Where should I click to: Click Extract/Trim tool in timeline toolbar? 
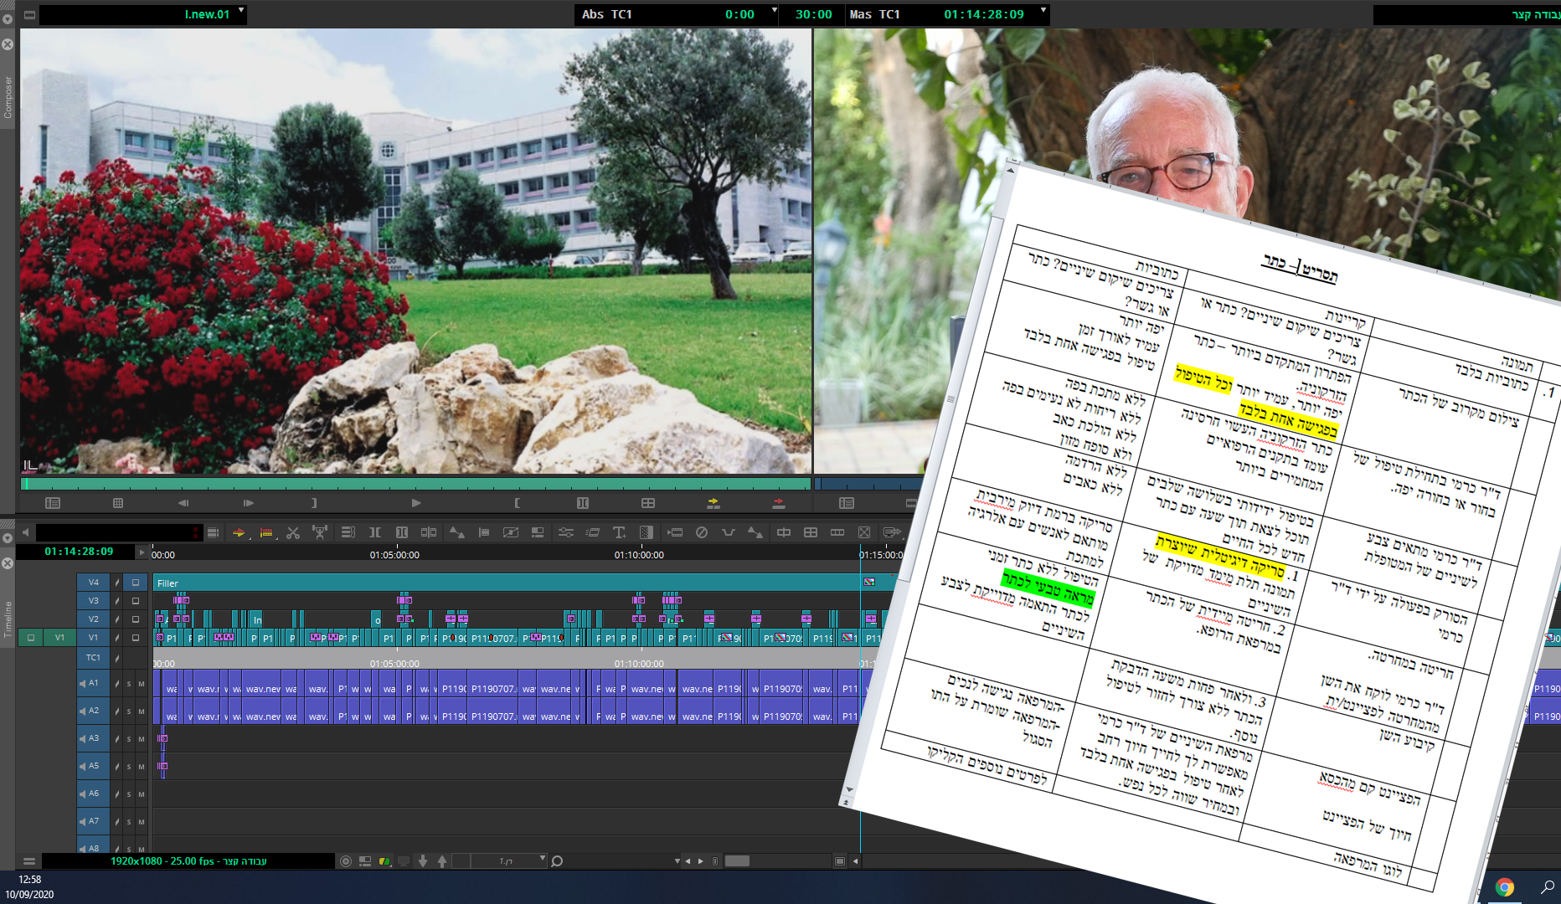[320, 532]
